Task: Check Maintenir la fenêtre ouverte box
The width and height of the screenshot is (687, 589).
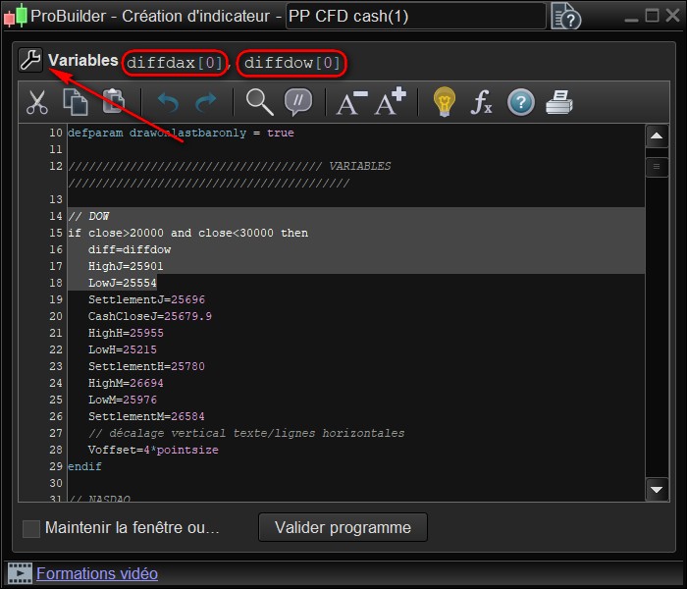Action: pyautogui.click(x=31, y=528)
